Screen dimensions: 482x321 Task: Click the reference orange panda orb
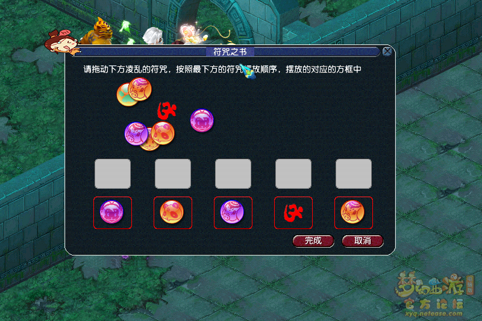pyautogui.click(x=172, y=212)
